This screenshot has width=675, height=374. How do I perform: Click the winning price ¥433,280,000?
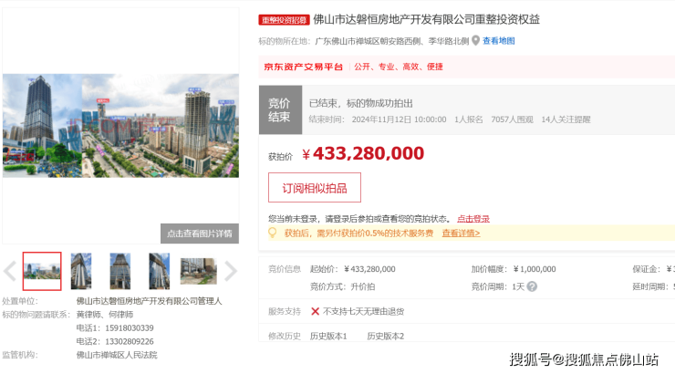(x=363, y=153)
